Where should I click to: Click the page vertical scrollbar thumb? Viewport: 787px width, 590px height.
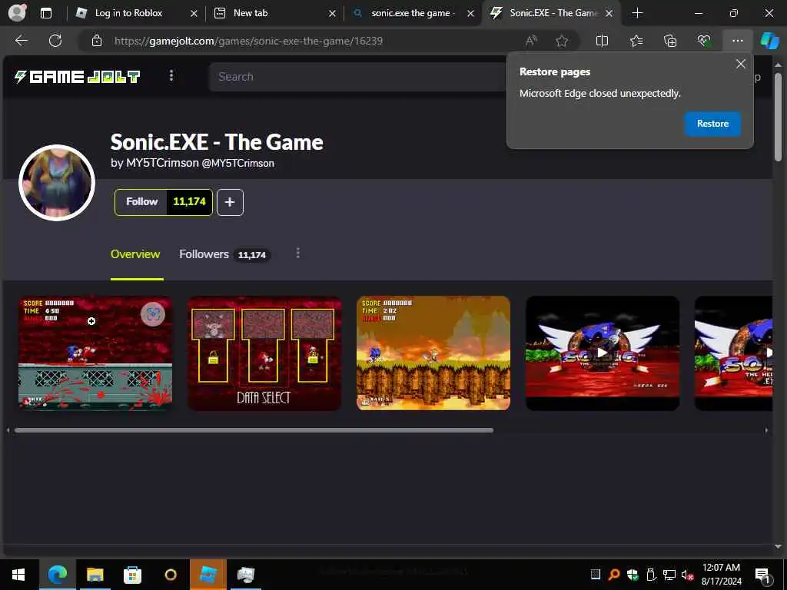click(778, 118)
